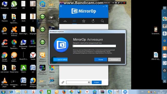The width and height of the screenshot is (167, 94).
Task: Click the registration code input field
Action: (94, 46)
